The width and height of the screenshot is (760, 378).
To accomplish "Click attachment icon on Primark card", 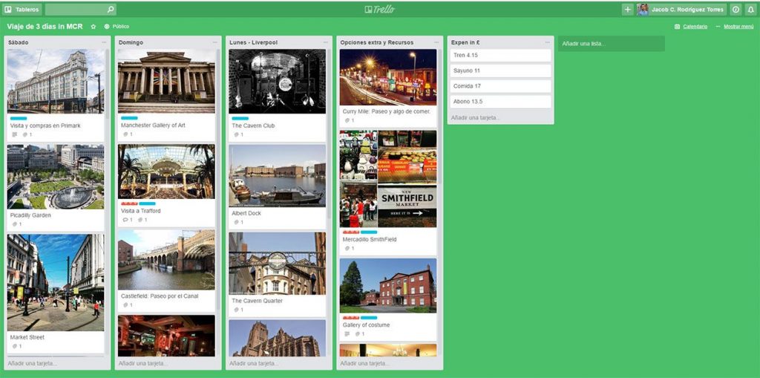I will click(27, 134).
